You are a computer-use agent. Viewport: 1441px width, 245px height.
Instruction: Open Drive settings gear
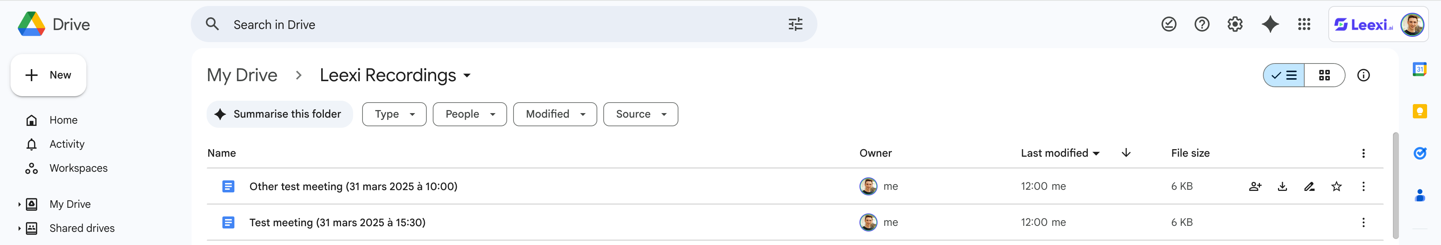[x=1235, y=24]
